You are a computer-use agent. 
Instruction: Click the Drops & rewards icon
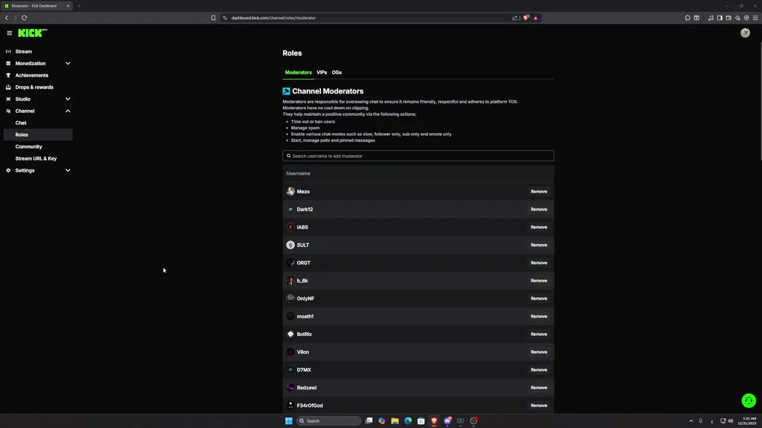[8, 87]
